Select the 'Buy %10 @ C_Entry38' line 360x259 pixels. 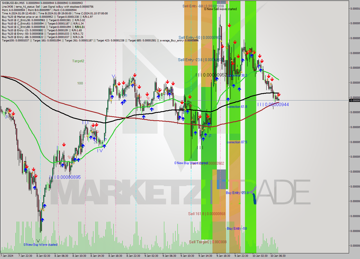point(43,20)
